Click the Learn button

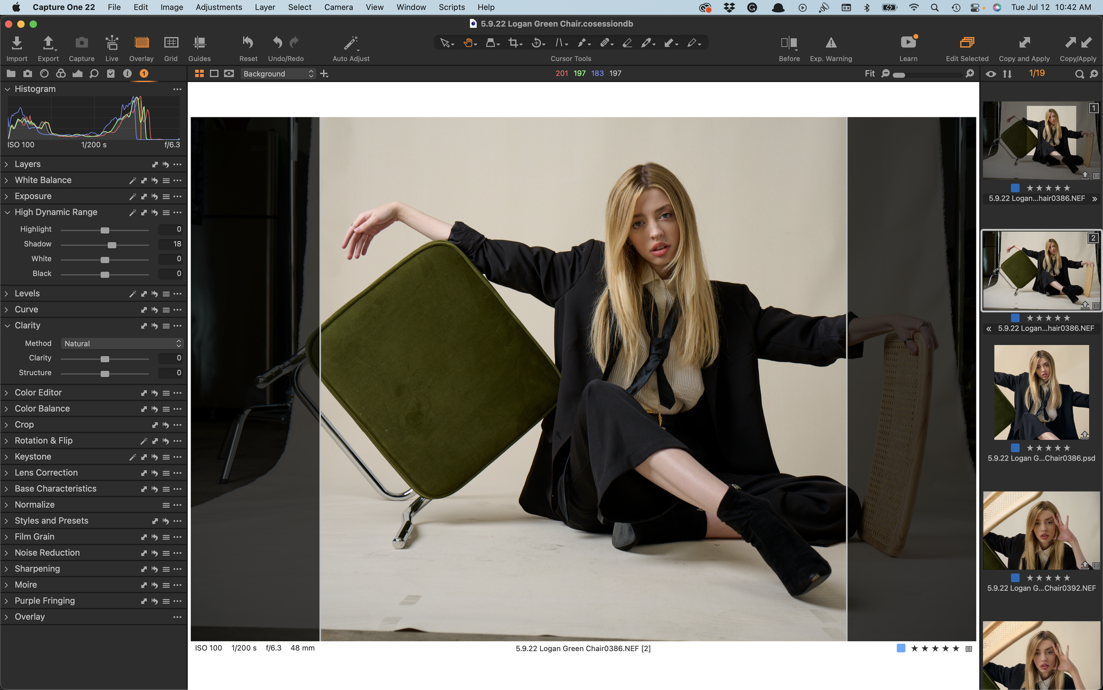pos(908,43)
